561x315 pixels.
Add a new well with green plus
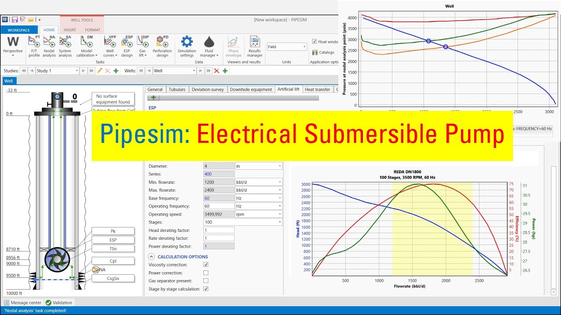coord(225,71)
